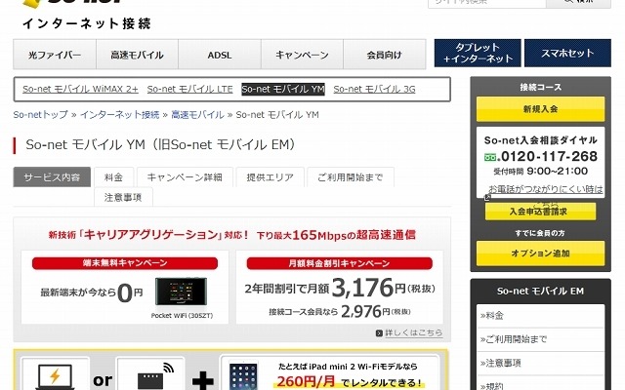Click the Pocket WiFi 305ZT device image
The image size is (625, 390).
pyautogui.click(x=181, y=292)
